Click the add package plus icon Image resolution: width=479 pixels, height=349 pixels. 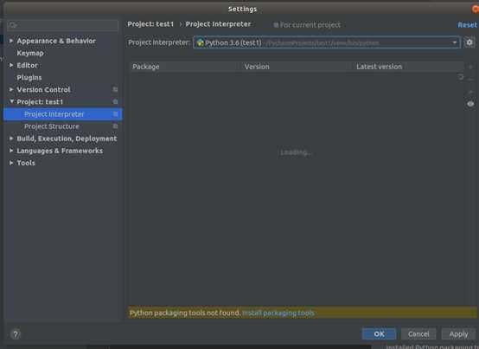(x=470, y=67)
